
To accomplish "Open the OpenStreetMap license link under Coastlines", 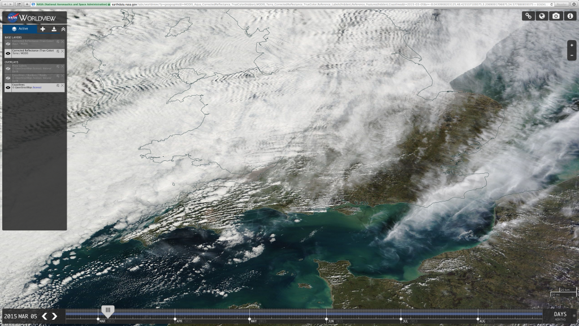I will pyautogui.click(x=37, y=88).
